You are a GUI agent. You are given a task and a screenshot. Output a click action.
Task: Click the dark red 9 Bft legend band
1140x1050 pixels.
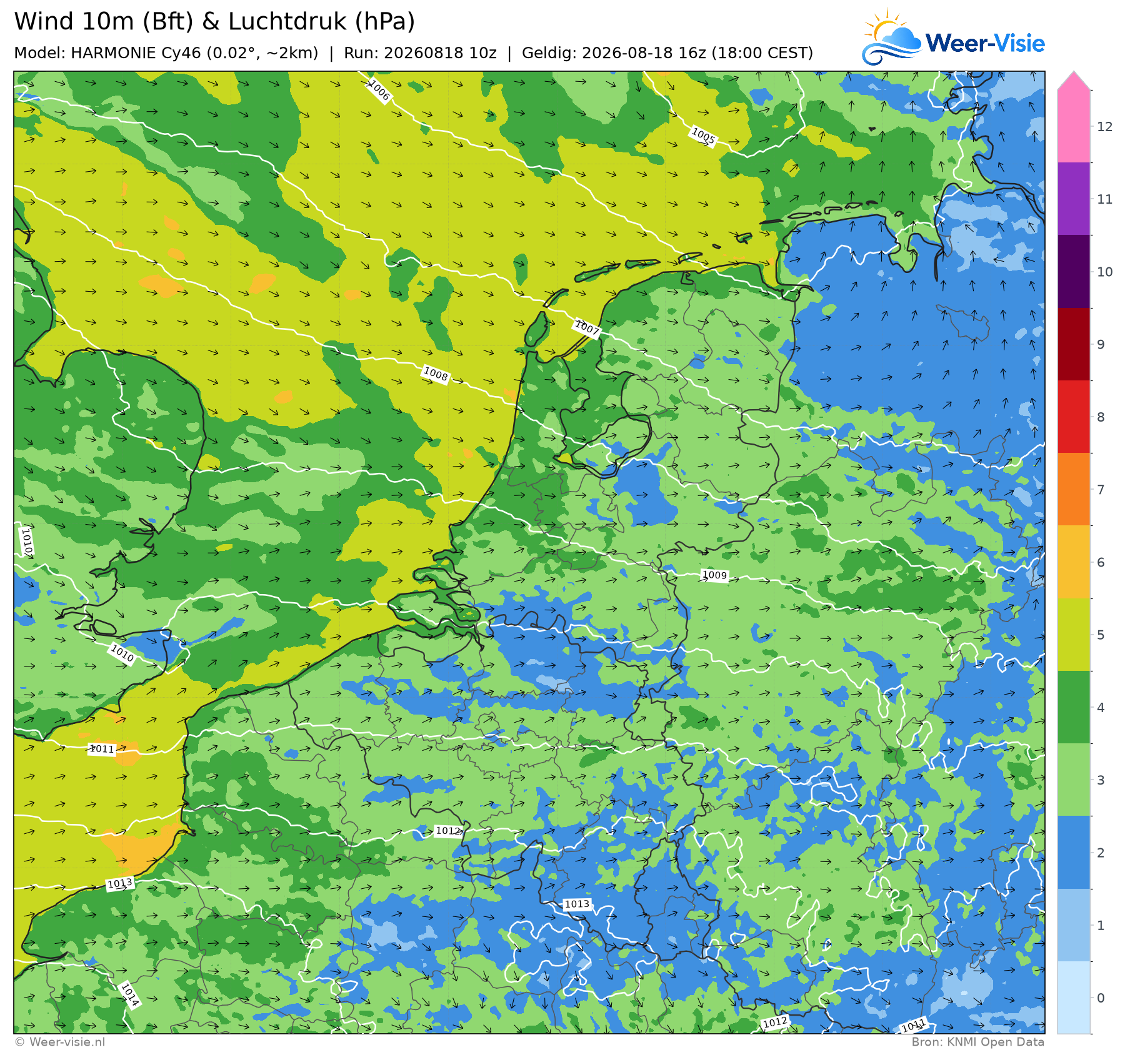1074,344
